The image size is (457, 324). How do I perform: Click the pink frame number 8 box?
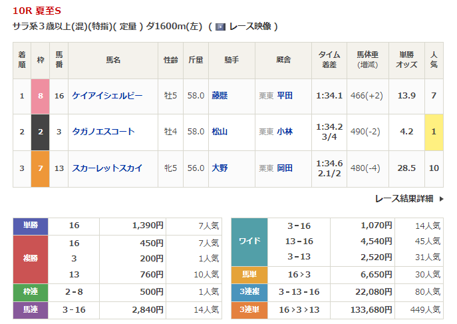point(41,96)
